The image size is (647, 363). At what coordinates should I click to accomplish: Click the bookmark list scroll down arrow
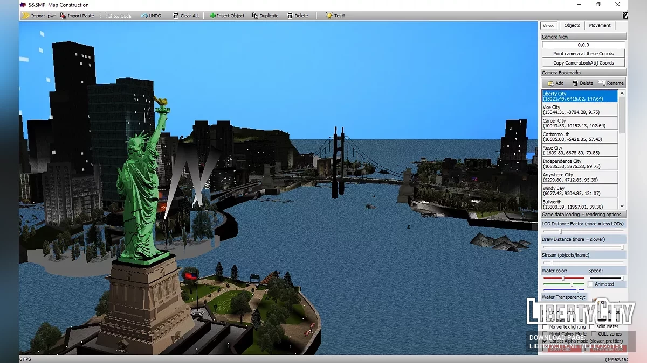coord(622,206)
